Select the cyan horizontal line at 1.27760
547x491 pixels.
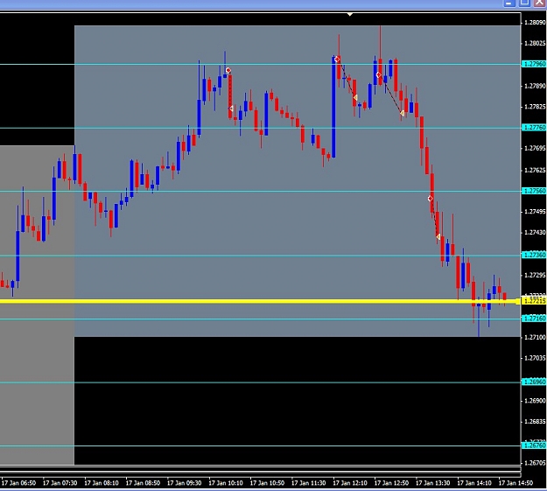click(260, 128)
